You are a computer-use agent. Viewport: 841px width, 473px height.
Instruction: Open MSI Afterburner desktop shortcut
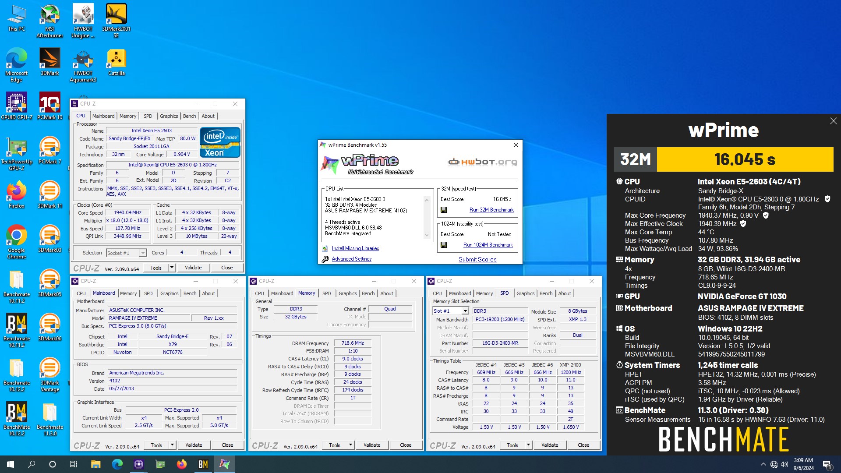(49, 21)
